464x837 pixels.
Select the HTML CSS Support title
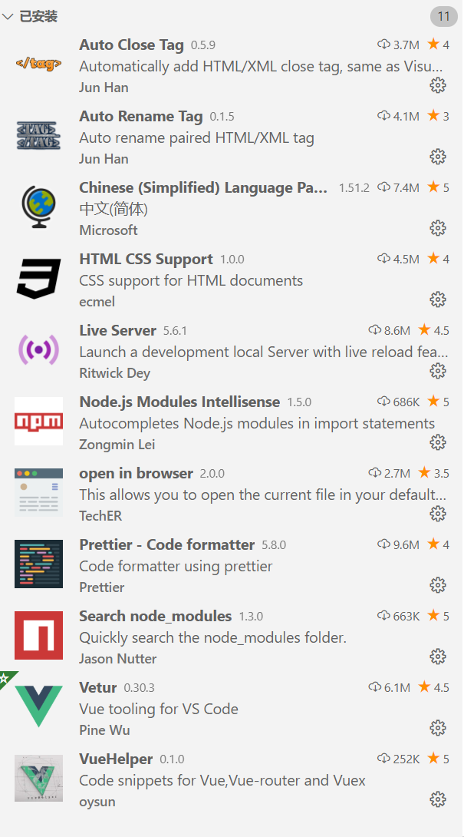(146, 260)
